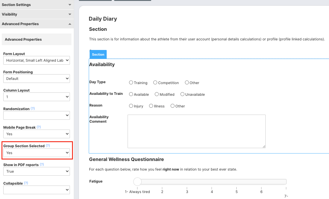Open the Show in PDF reports dropdown
329x199 pixels.
click(x=36, y=171)
